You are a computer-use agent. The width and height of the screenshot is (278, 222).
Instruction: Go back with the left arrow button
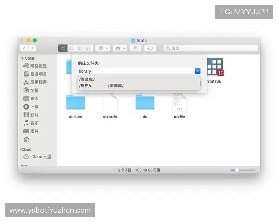click(24, 48)
